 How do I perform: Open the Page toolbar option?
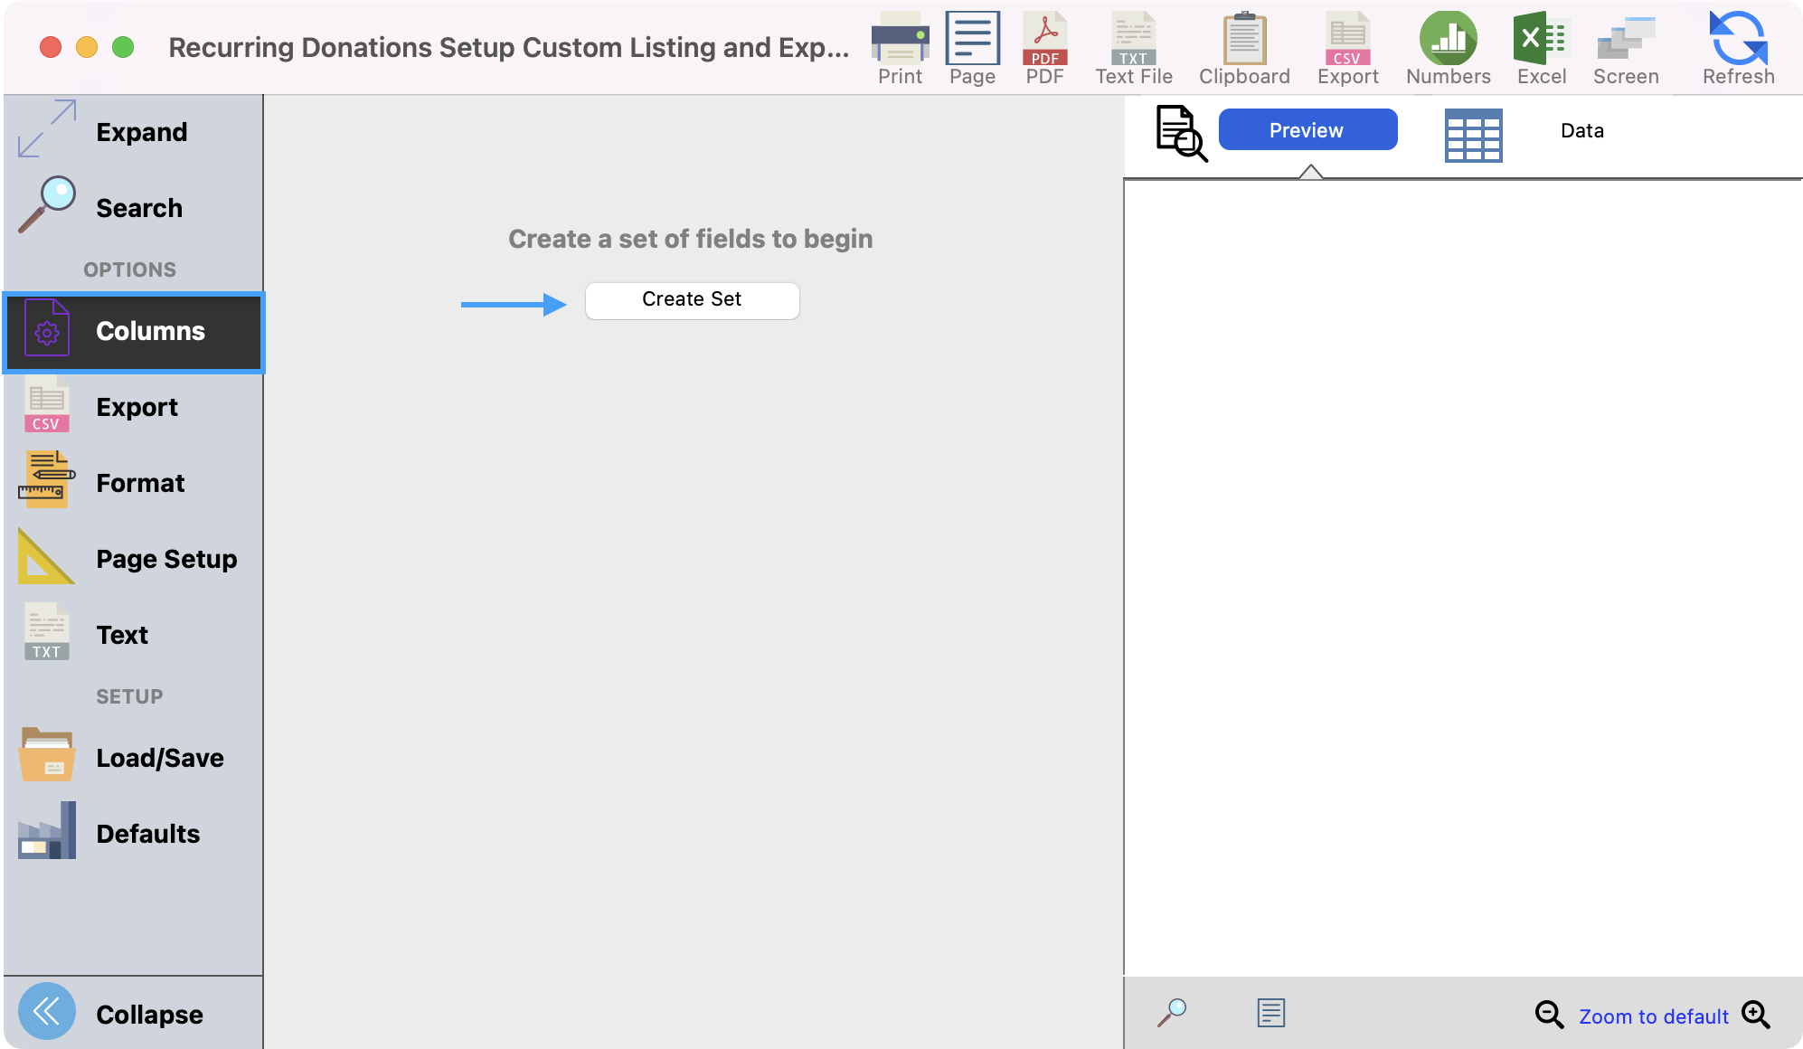972,49
